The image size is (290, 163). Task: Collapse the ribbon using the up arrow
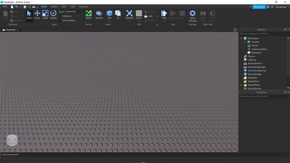point(251,7)
